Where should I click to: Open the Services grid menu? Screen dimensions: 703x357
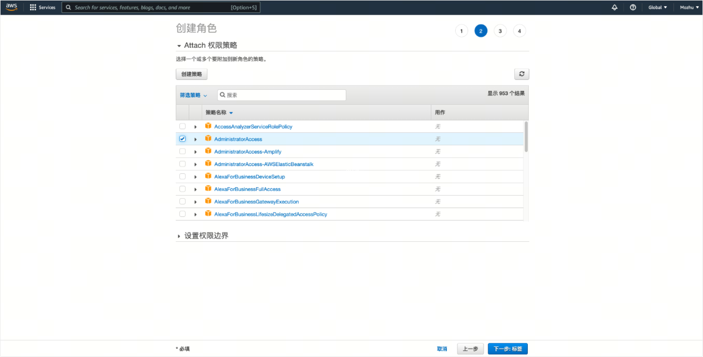[x=43, y=7]
